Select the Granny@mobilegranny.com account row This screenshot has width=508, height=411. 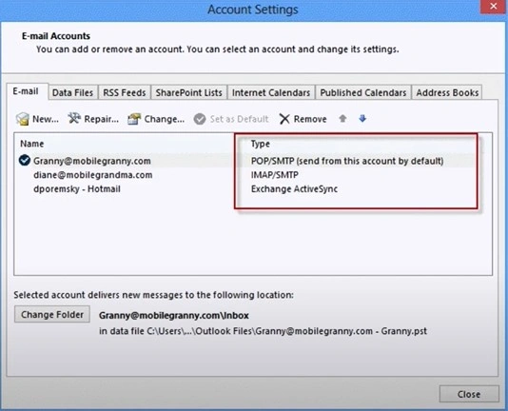pyautogui.click(x=253, y=161)
